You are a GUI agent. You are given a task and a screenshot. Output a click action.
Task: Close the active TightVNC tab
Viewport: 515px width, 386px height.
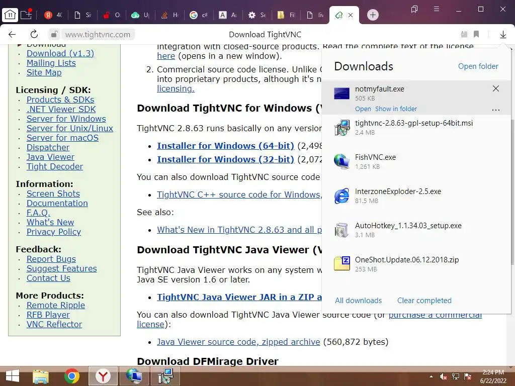pyautogui.click(x=351, y=15)
